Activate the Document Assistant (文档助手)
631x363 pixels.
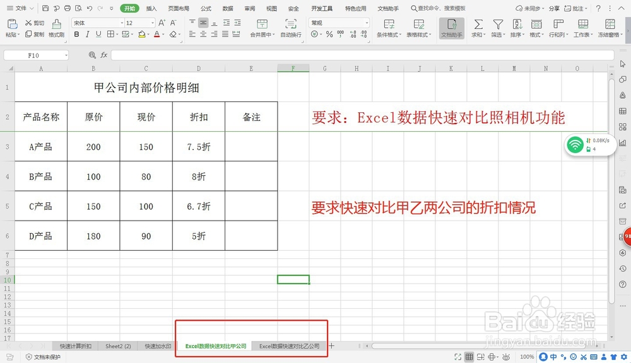coord(451,28)
